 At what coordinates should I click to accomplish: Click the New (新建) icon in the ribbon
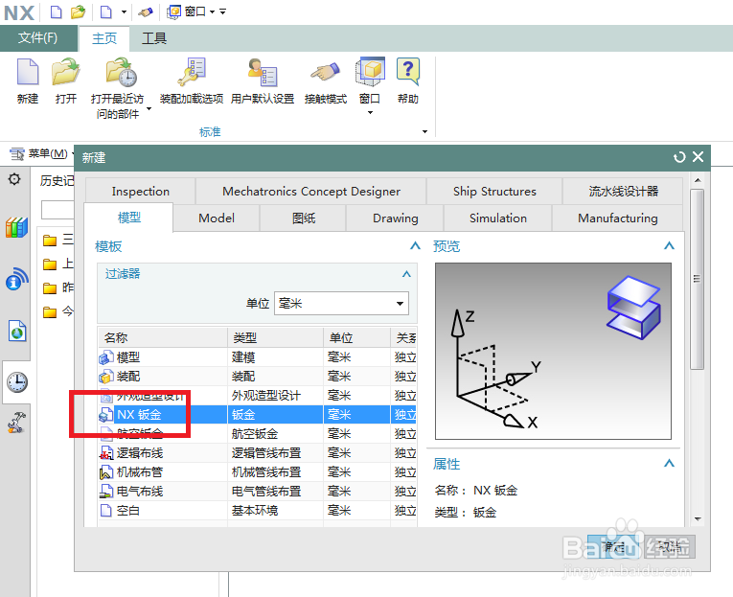coord(28,72)
